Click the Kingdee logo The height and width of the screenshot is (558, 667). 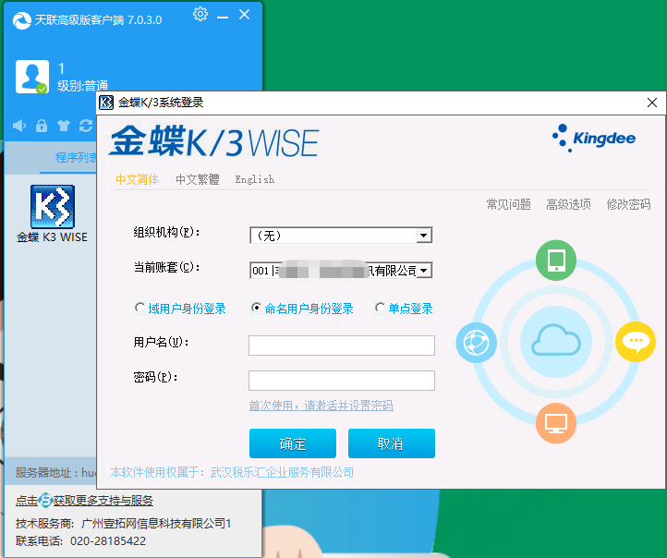(594, 139)
